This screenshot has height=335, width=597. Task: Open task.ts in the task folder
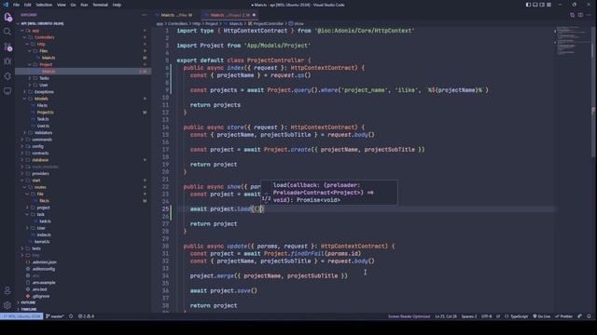46,221
